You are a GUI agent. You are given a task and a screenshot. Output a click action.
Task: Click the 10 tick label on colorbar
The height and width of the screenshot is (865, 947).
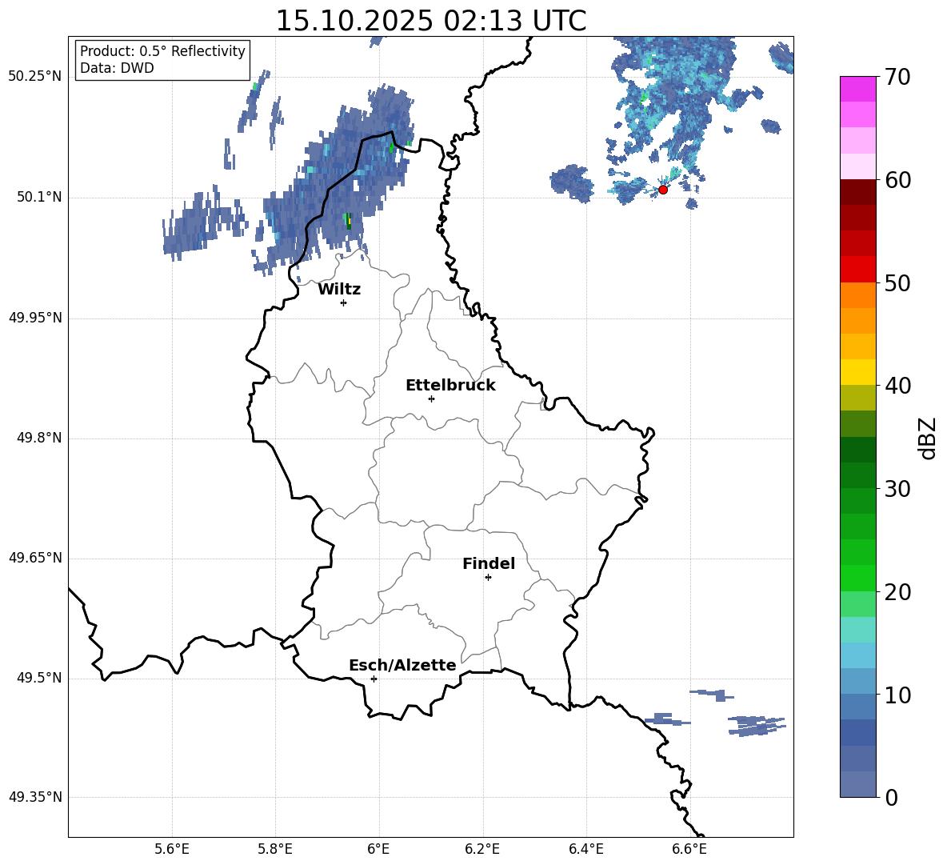[x=897, y=695]
